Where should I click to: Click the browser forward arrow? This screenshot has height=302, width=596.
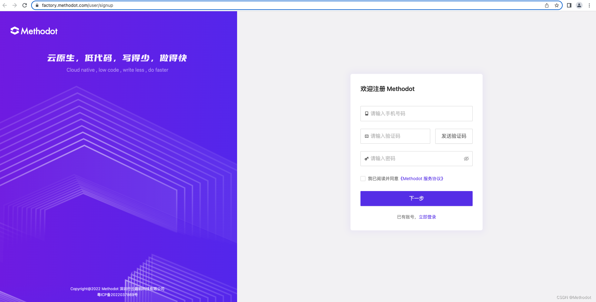pyautogui.click(x=15, y=5)
